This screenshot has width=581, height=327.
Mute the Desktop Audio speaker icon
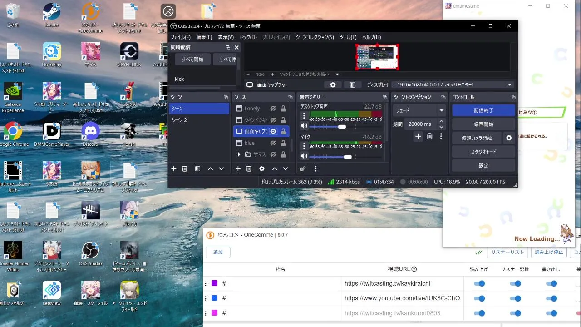click(304, 126)
